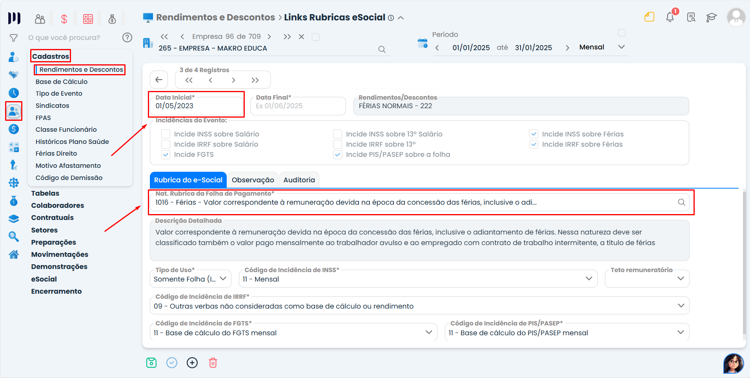Click the help question mark icon
This screenshot has height=378, width=750.
pyautogui.click(x=127, y=38)
